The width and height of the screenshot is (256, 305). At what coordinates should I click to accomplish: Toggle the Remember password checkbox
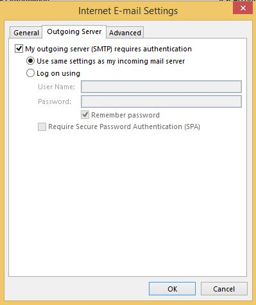[x=85, y=115]
